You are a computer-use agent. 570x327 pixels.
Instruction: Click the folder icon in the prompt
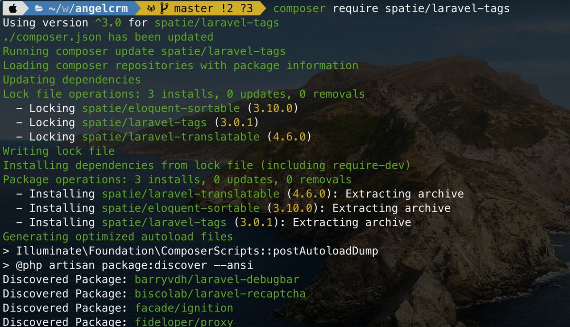click(39, 9)
